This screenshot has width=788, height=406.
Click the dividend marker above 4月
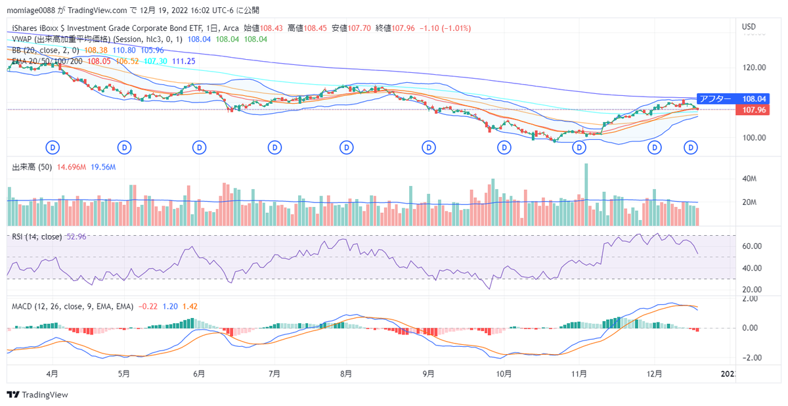tap(53, 147)
